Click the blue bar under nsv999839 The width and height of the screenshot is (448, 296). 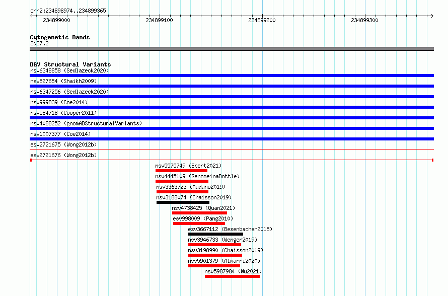[x=232, y=107]
